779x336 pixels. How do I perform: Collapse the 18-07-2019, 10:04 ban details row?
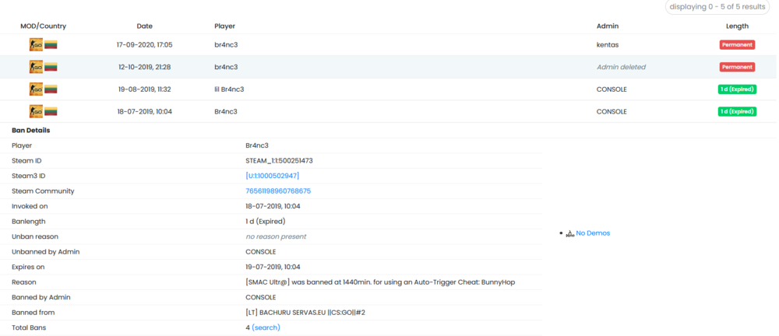[x=388, y=111]
